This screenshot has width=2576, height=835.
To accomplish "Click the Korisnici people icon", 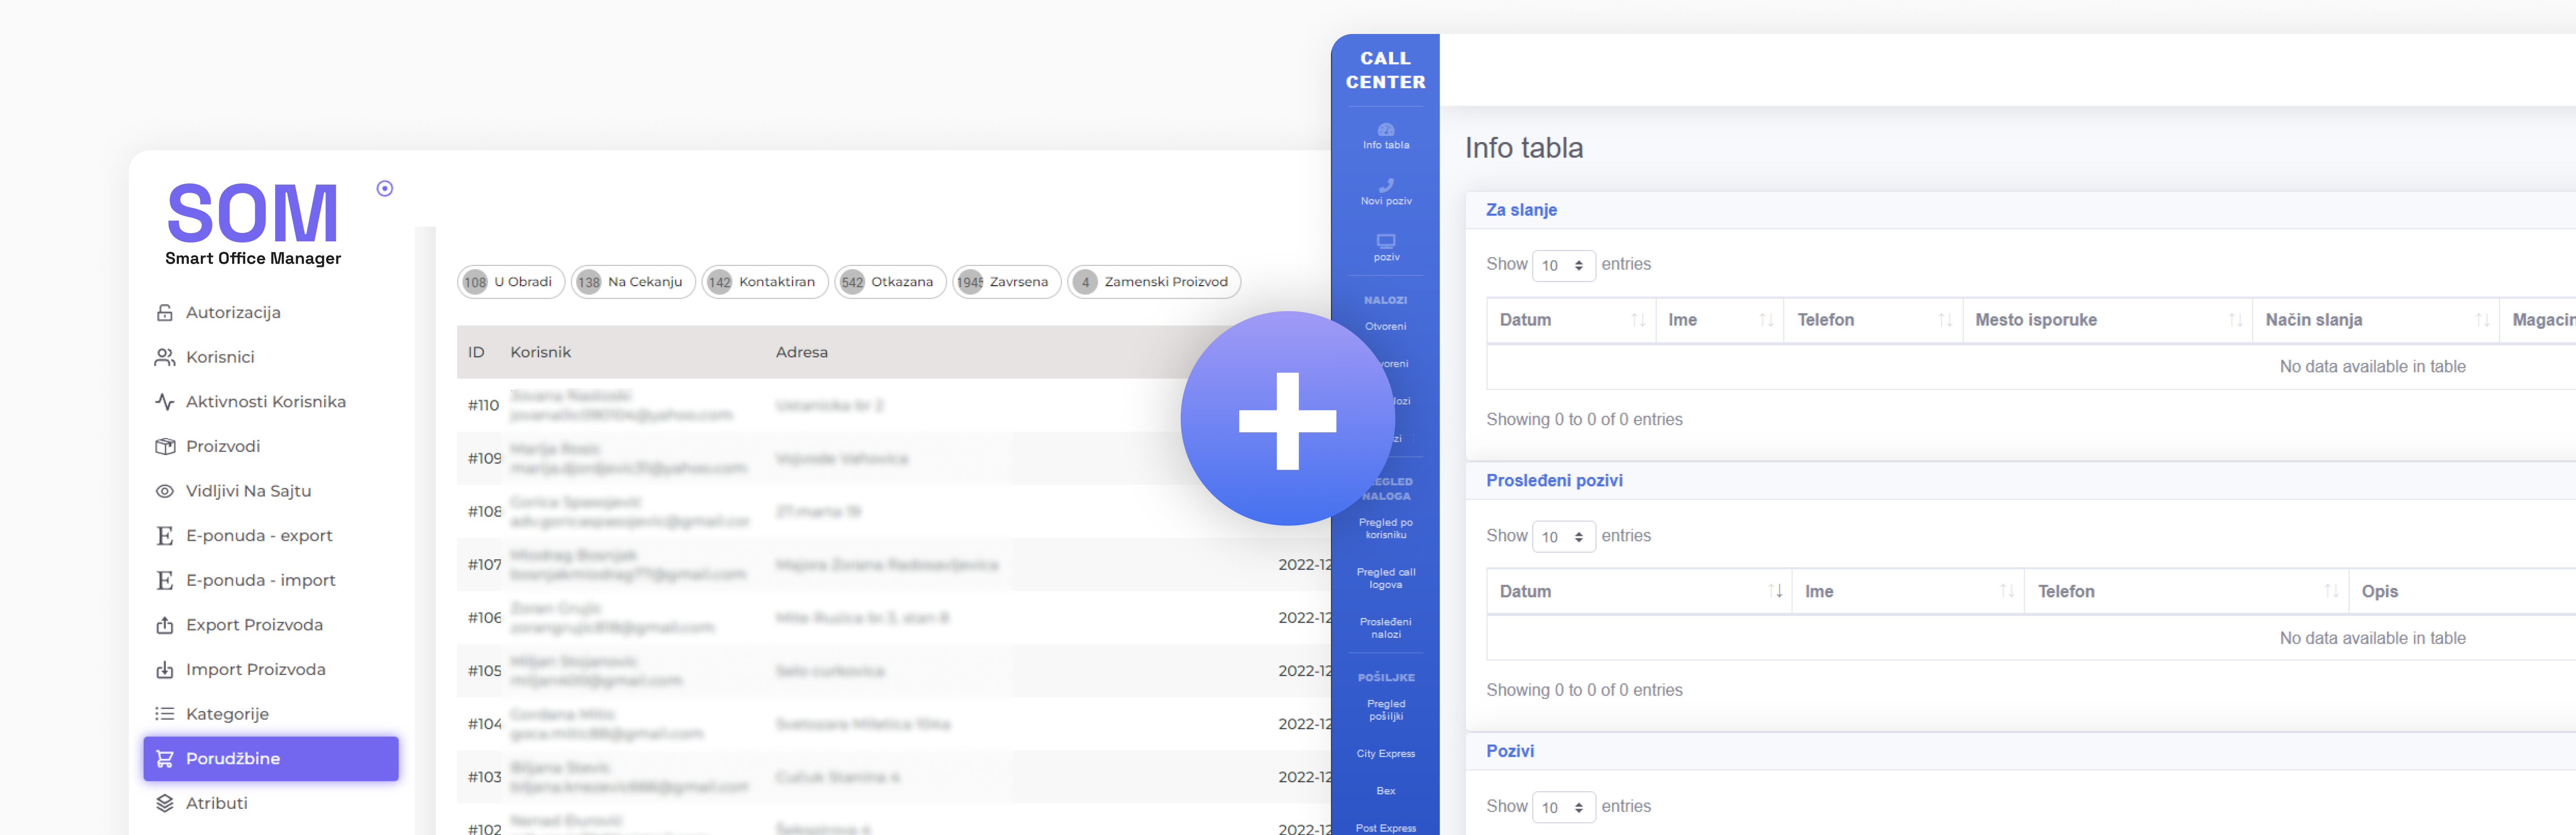I will coord(165,358).
